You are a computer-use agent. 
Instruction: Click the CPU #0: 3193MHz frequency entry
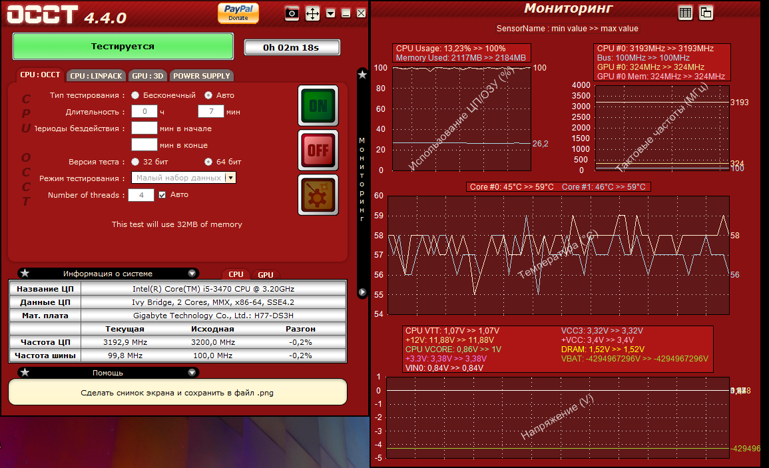pyautogui.click(x=655, y=49)
